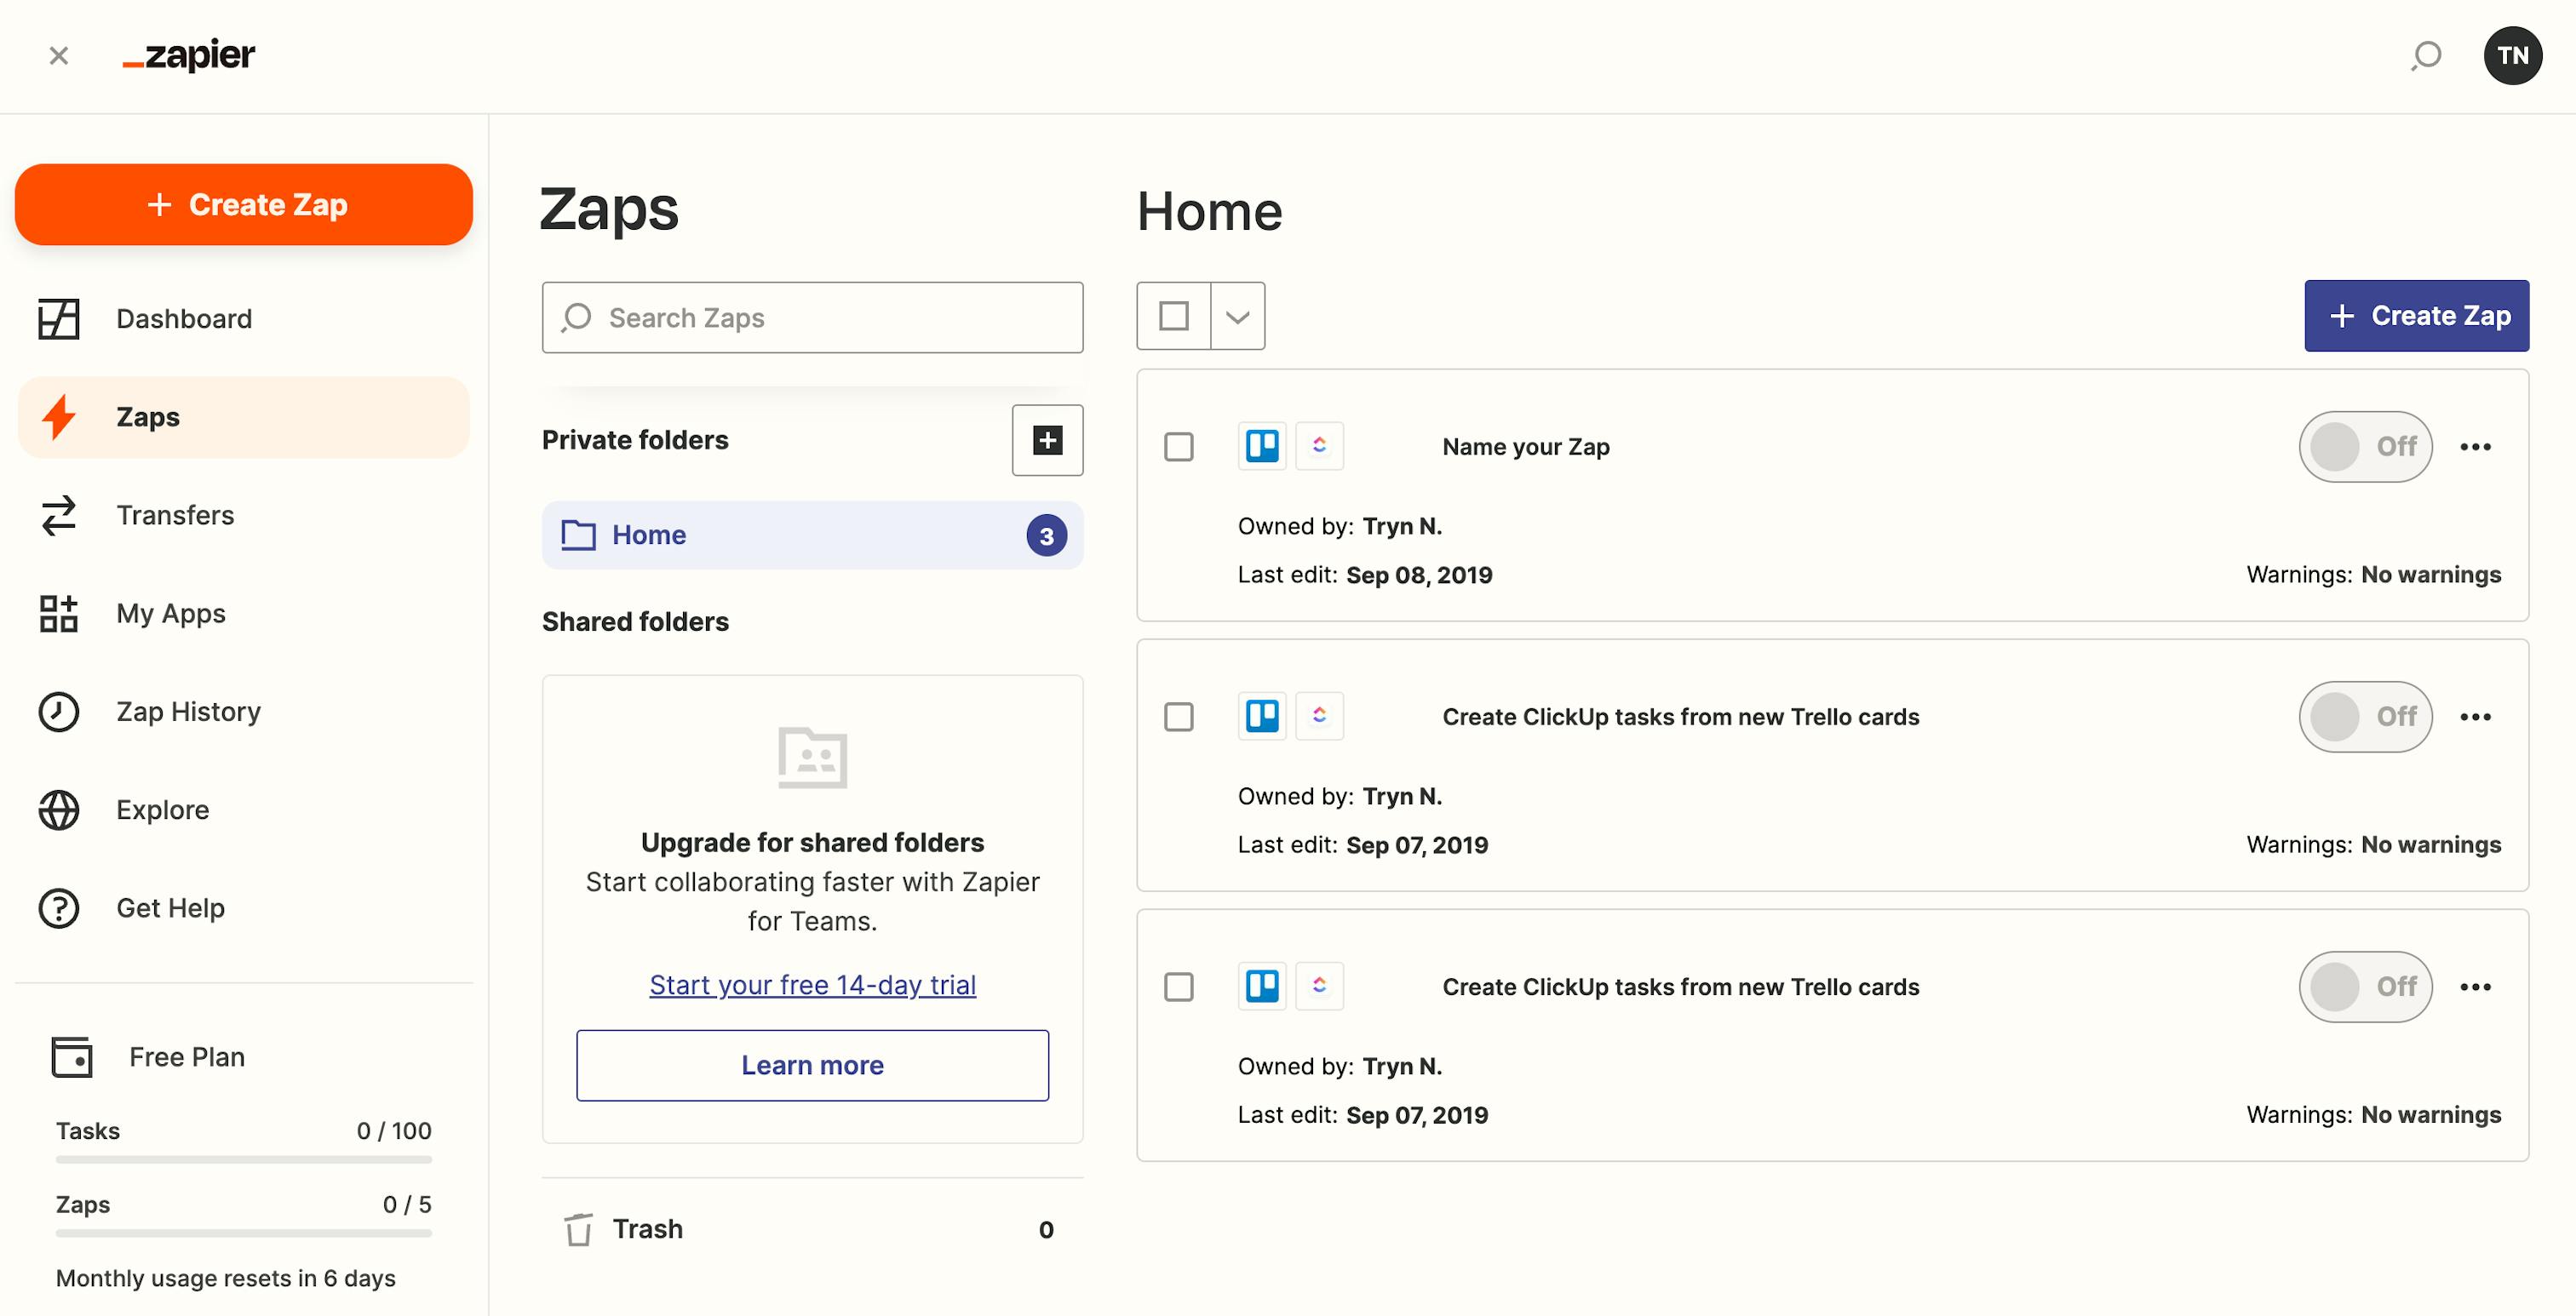Open Transfers from the sidebar

coord(175,516)
